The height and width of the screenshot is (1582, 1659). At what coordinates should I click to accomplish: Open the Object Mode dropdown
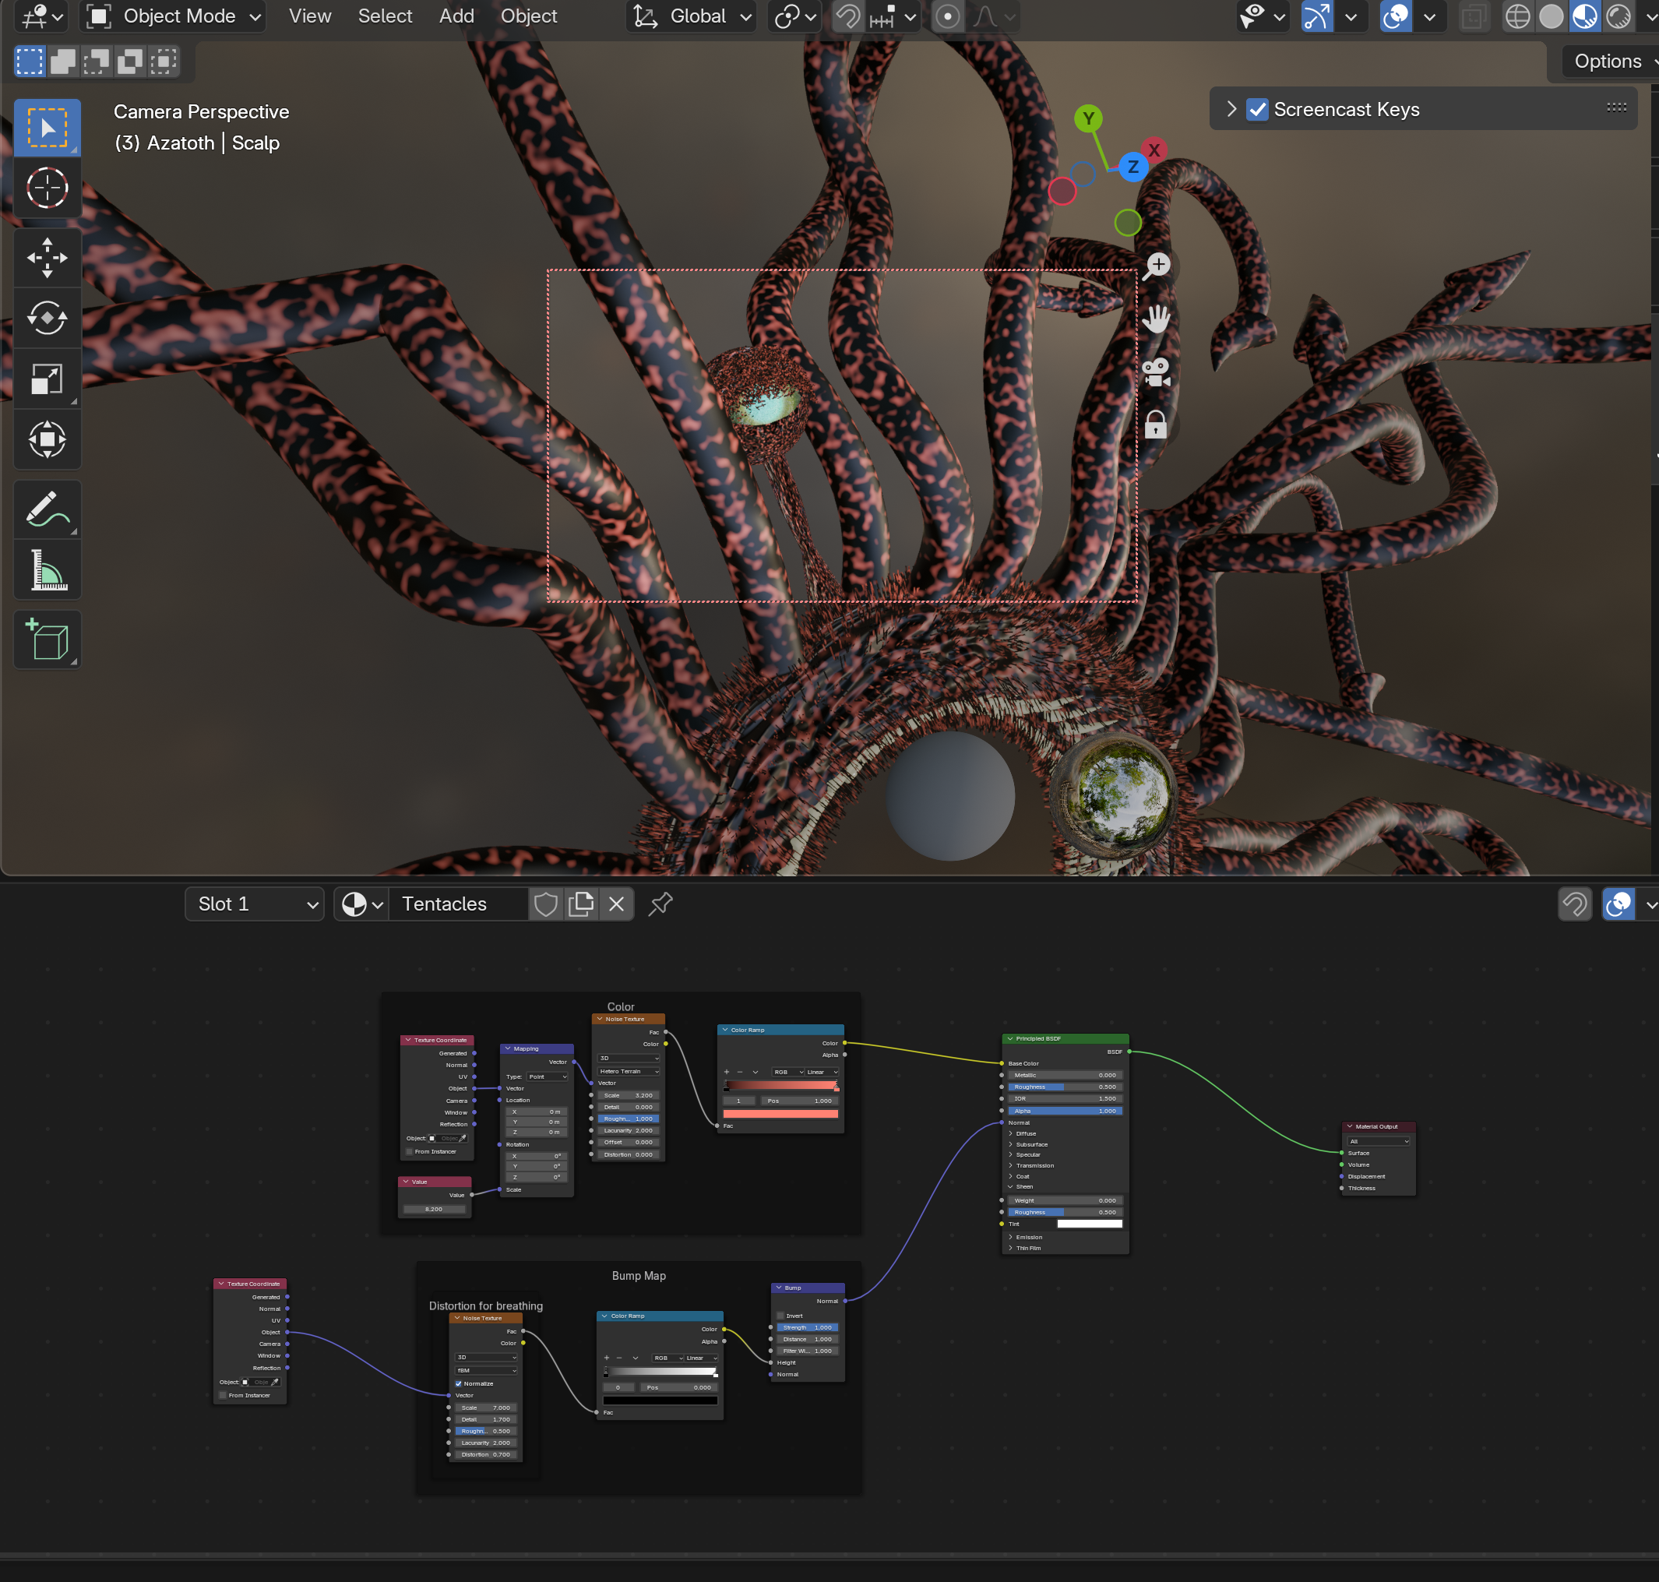[x=173, y=16]
